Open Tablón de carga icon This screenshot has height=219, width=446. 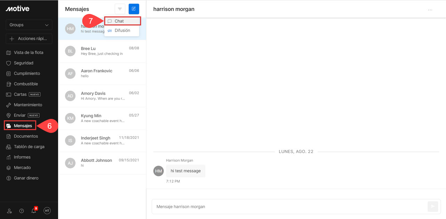(x=9, y=147)
